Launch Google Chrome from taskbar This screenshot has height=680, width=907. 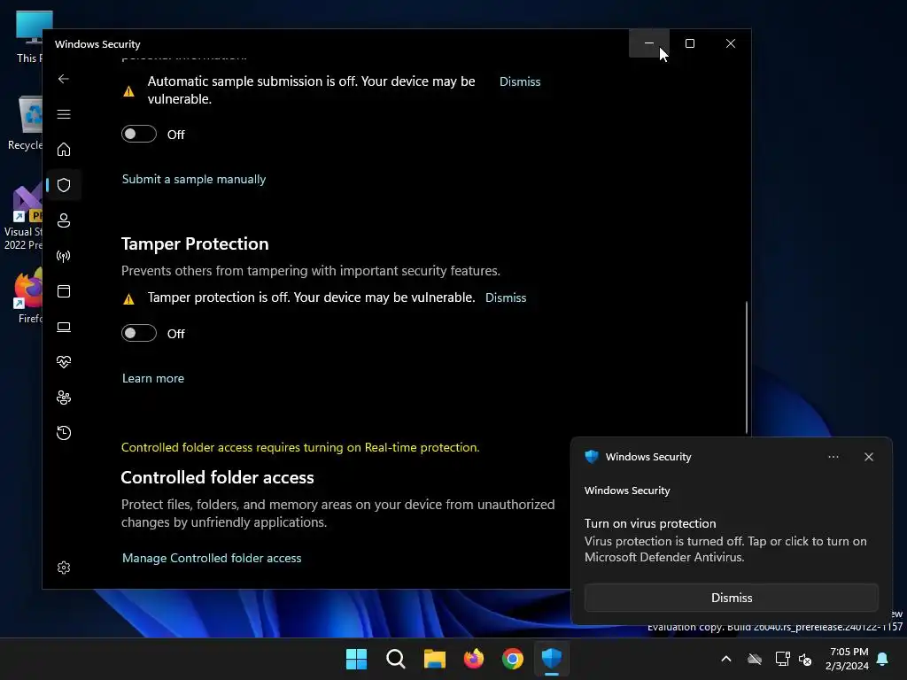[x=513, y=659]
